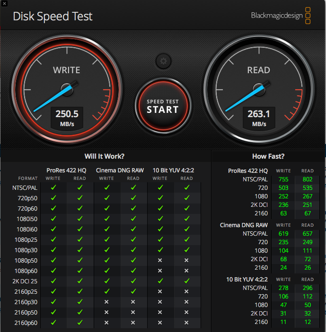The image size is (326, 332).
Task: Click 10 Bit YUV 1080 read value 50
Action: click(x=308, y=305)
